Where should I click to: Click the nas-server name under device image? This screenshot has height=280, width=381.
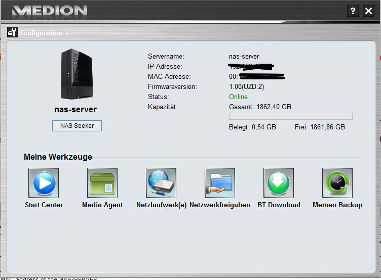(75, 110)
